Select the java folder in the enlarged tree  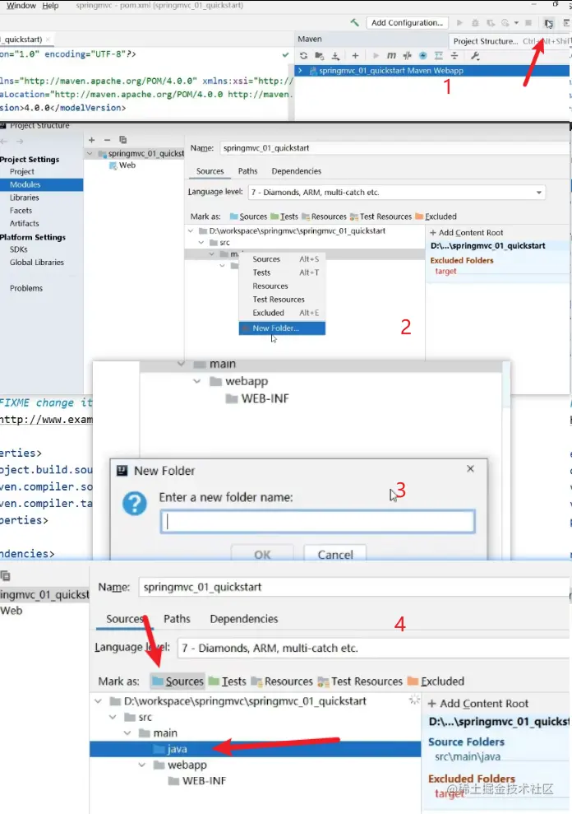click(x=255, y=749)
